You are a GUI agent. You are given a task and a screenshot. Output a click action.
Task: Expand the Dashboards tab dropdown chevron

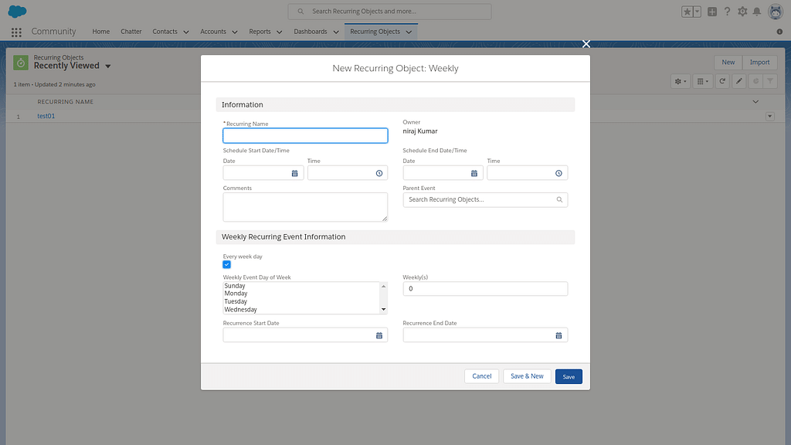point(336,32)
